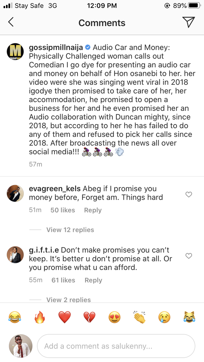Like evagreen_kels comment with heart
Image resolution: width=204 pixels, height=362 pixels.
point(189,194)
